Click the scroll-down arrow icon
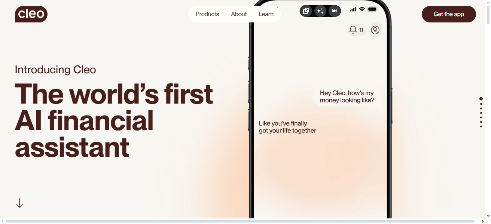The image size is (491, 224). click(19, 203)
